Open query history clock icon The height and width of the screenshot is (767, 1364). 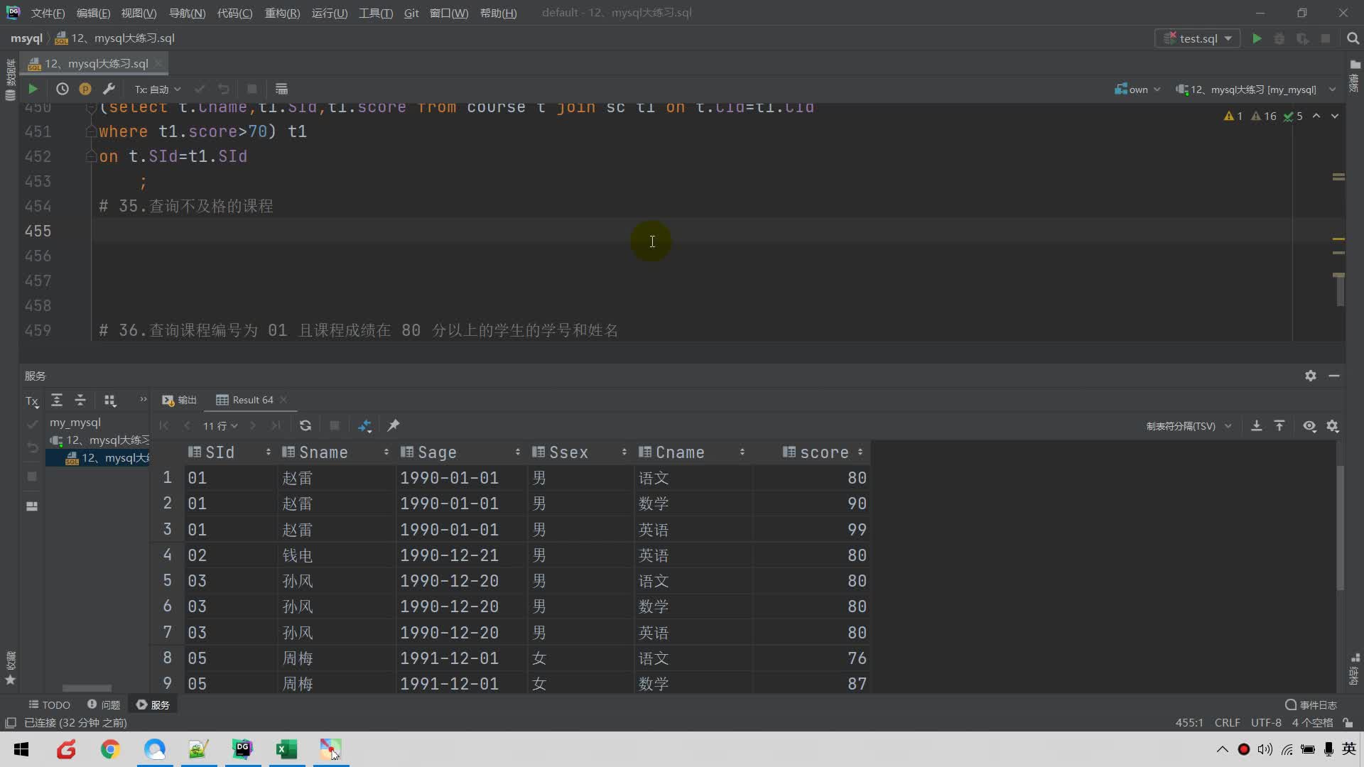pos(63,89)
